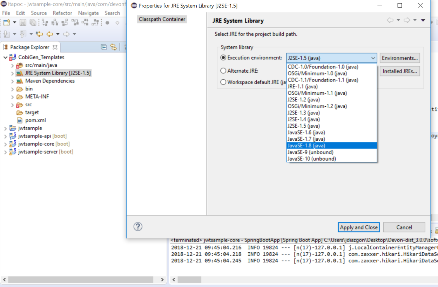Select pom.xml in Package Explorer
This screenshot has height=287, width=438.
click(35, 120)
